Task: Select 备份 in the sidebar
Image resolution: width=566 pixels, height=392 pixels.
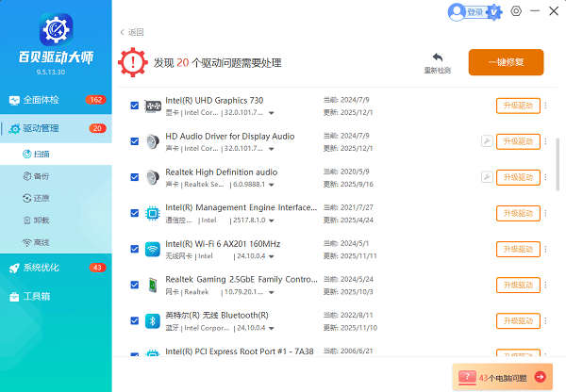Action: tap(42, 175)
